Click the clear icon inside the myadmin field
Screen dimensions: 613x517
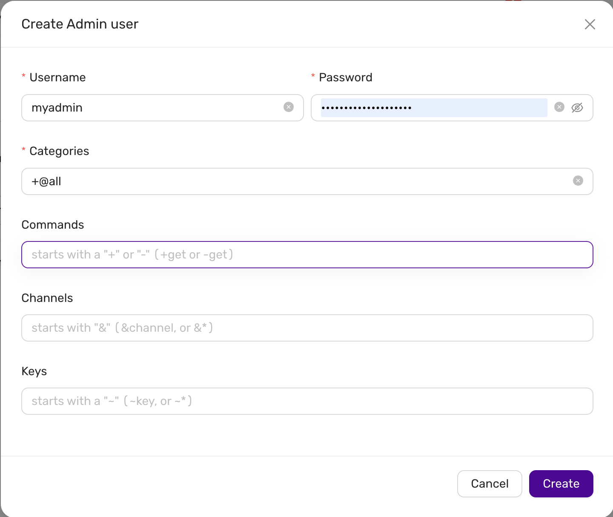coord(289,107)
